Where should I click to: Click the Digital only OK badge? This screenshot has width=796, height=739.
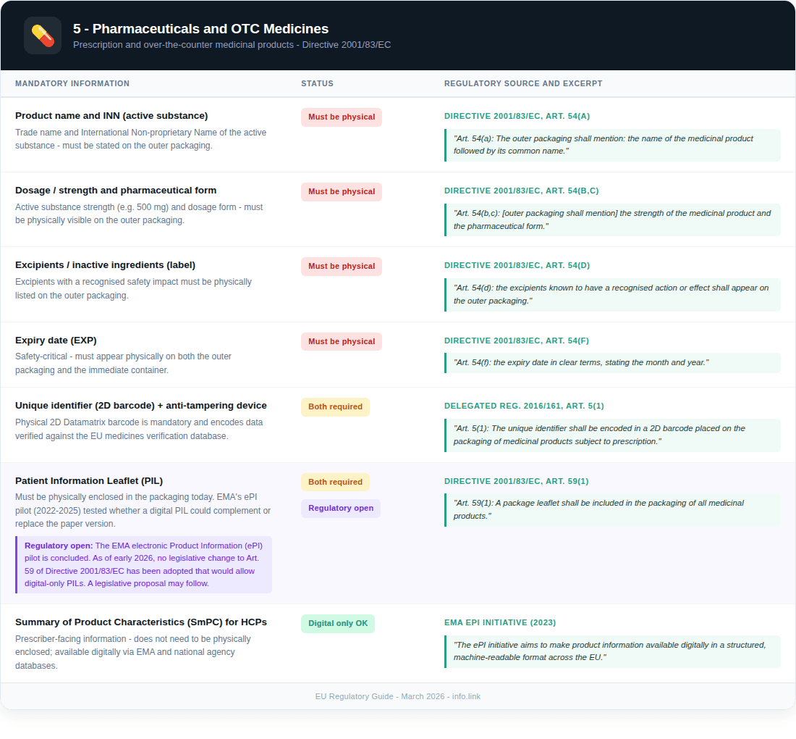click(x=337, y=623)
